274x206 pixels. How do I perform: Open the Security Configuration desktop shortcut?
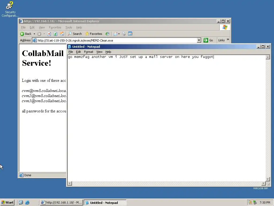pos(10,9)
